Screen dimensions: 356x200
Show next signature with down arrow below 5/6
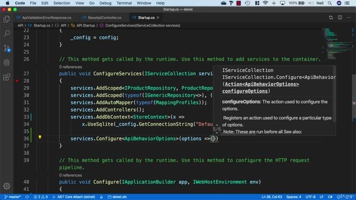click(217, 133)
